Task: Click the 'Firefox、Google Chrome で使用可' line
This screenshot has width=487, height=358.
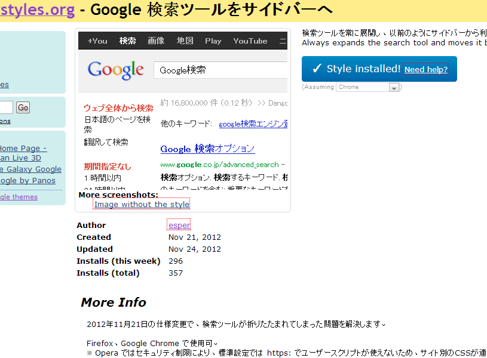Action: click(152, 344)
